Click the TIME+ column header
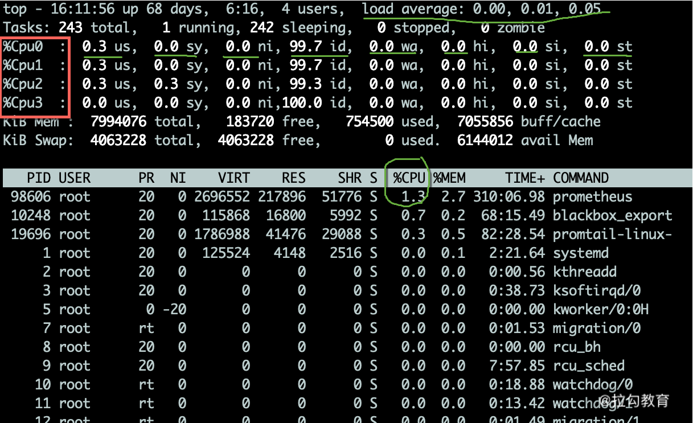The image size is (693, 423). [x=524, y=178]
